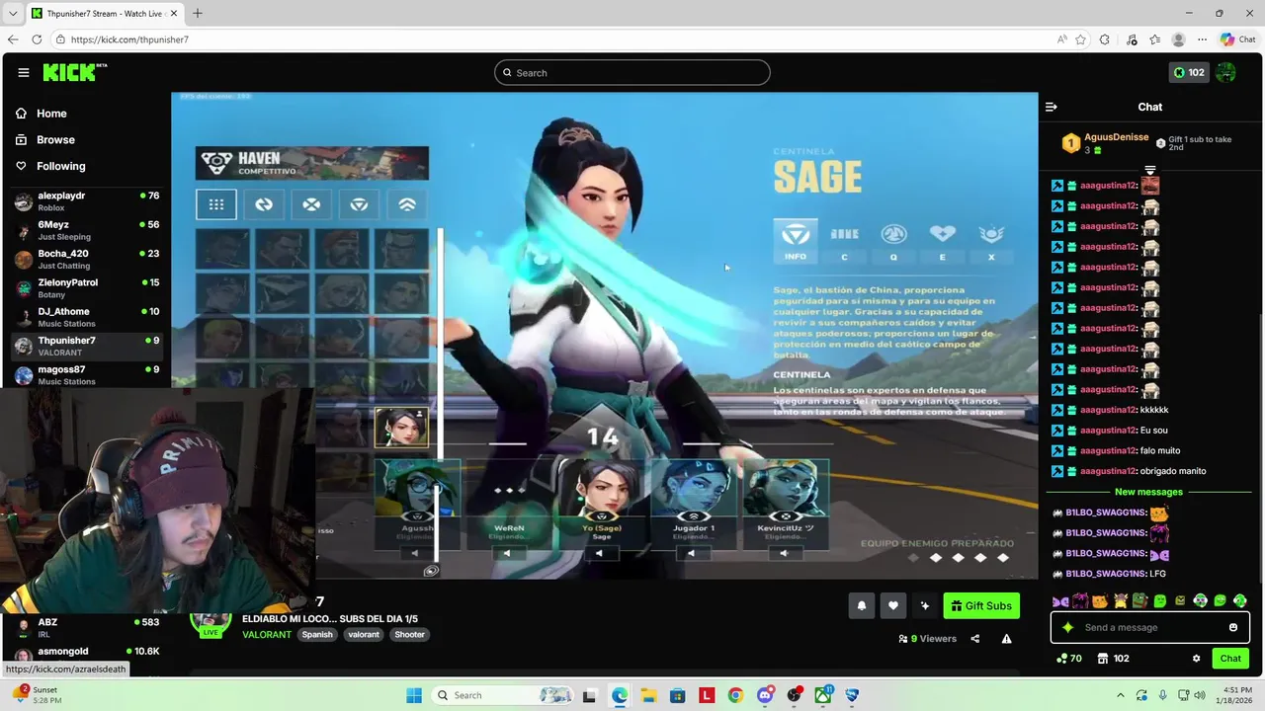This screenshot has height=711, width=1265.
Task: Open a new browser tab
Action: tap(197, 13)
